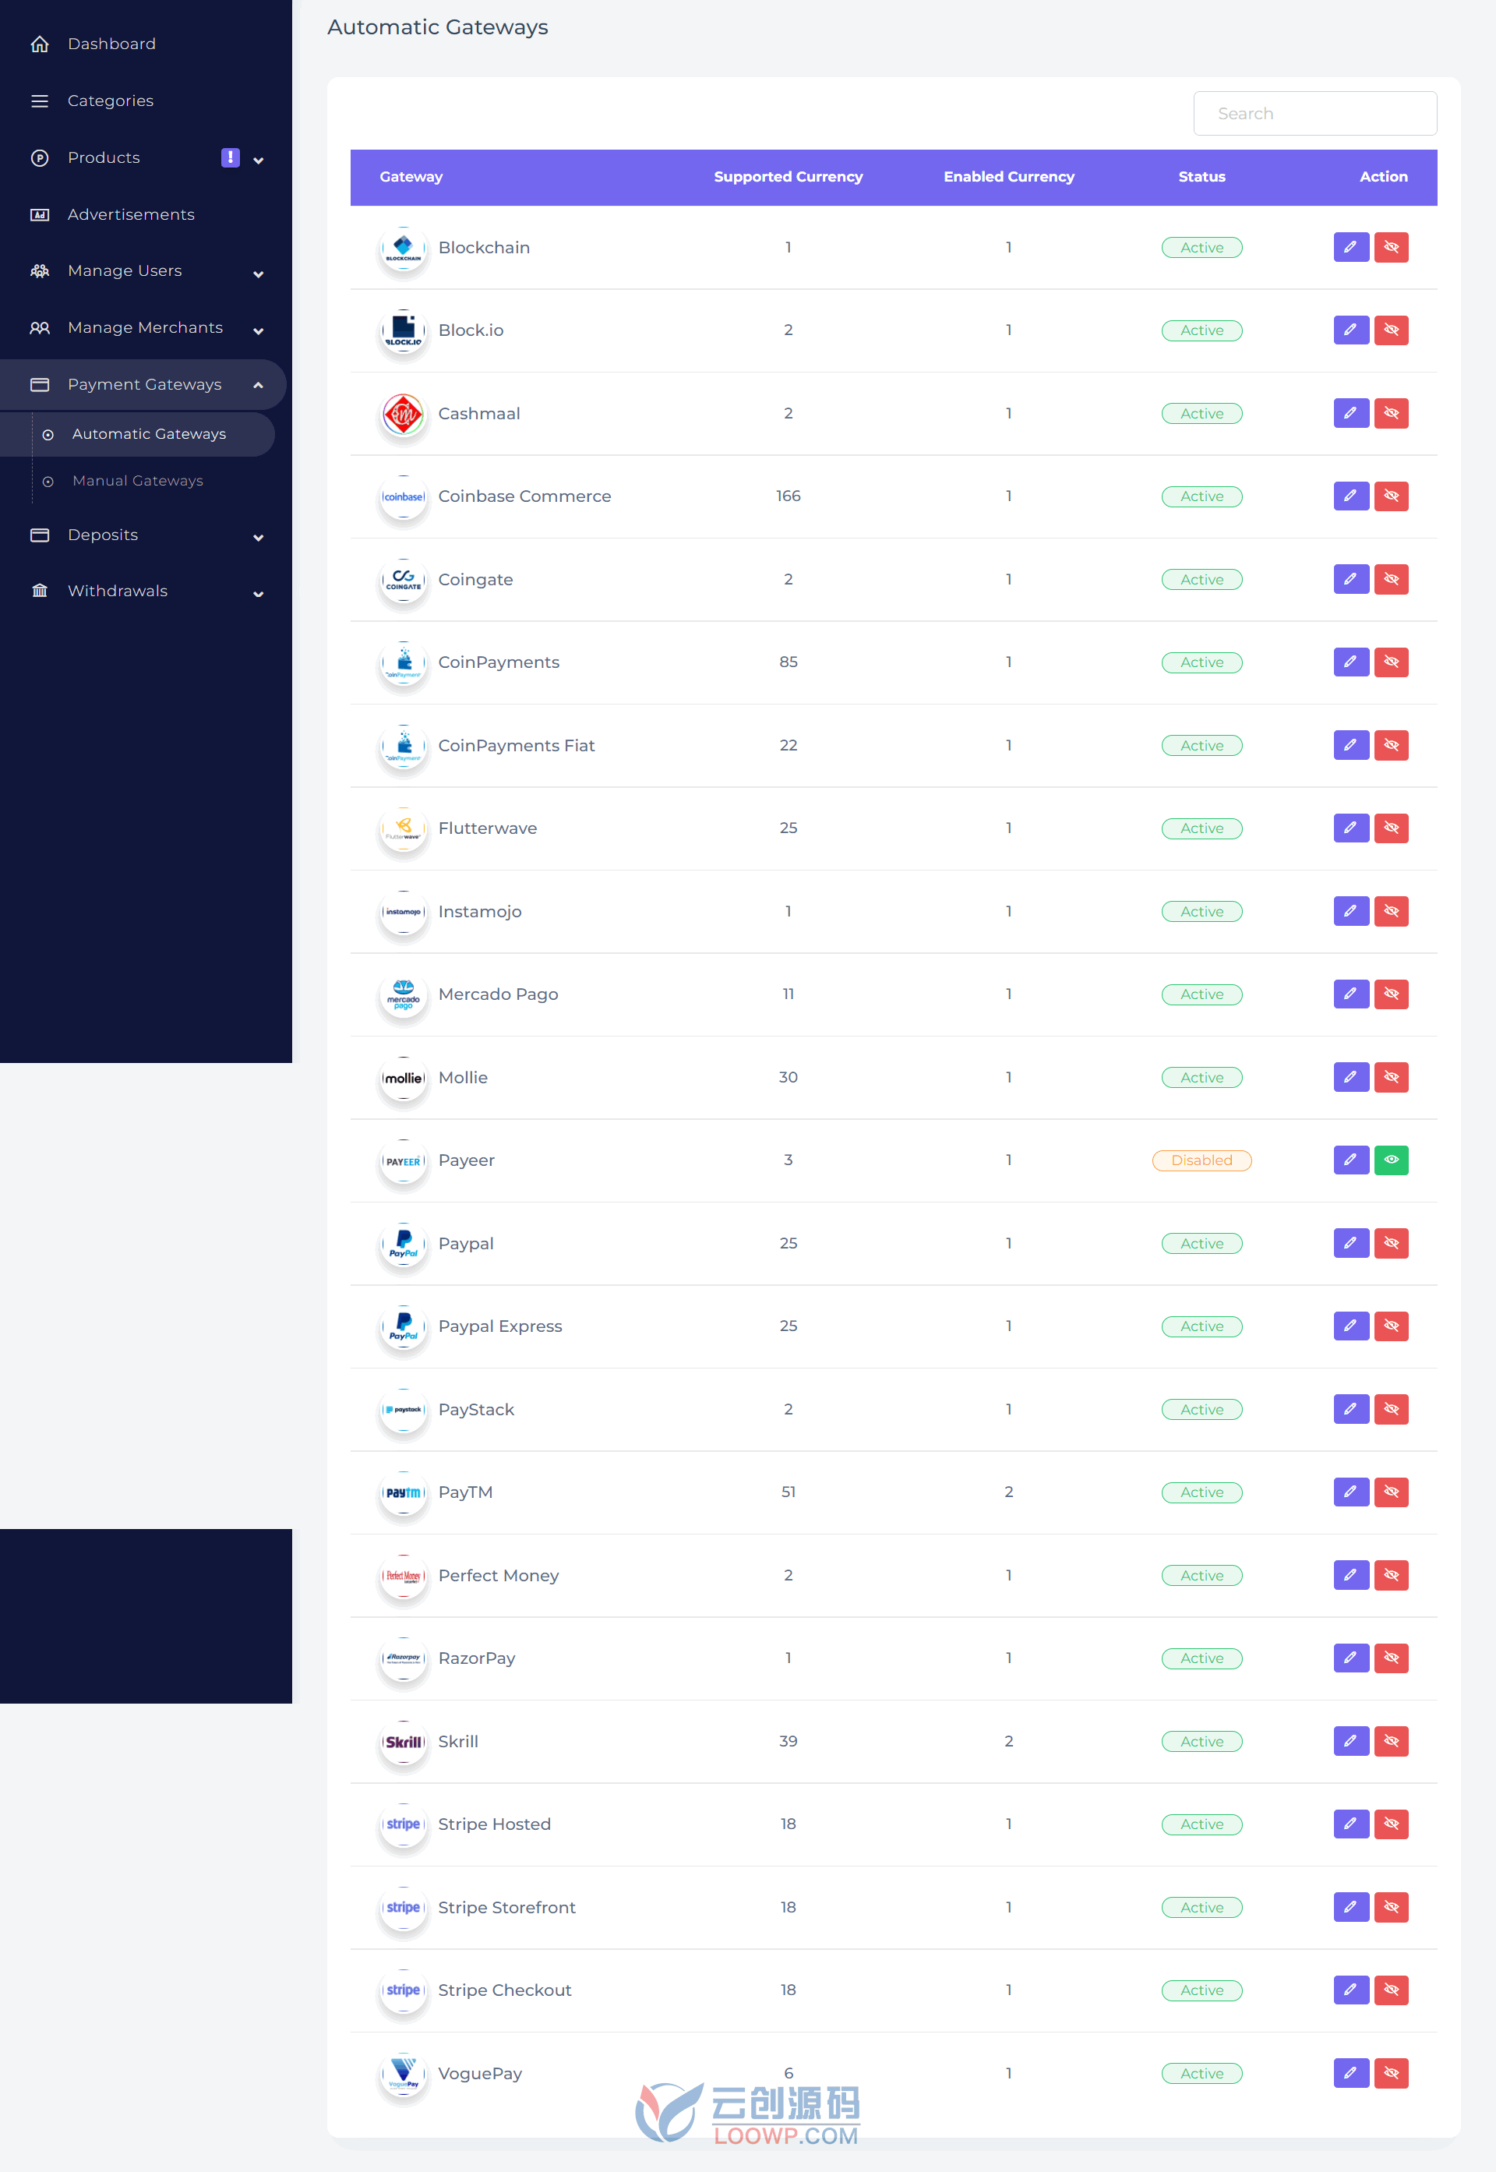Focus the Search input field
This screenshot has width=1496, height=2172.
point(1314,114)
